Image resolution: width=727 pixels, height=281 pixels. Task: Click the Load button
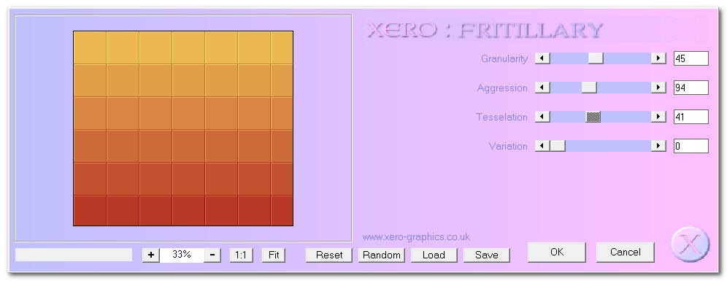click(434, 255)
